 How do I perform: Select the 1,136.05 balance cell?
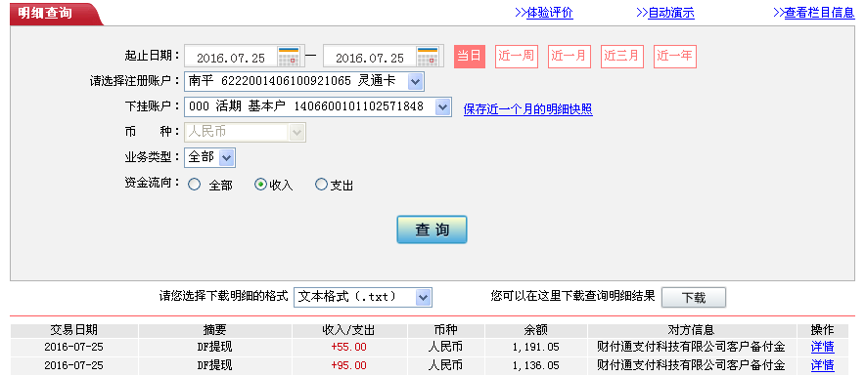(535, 365)
